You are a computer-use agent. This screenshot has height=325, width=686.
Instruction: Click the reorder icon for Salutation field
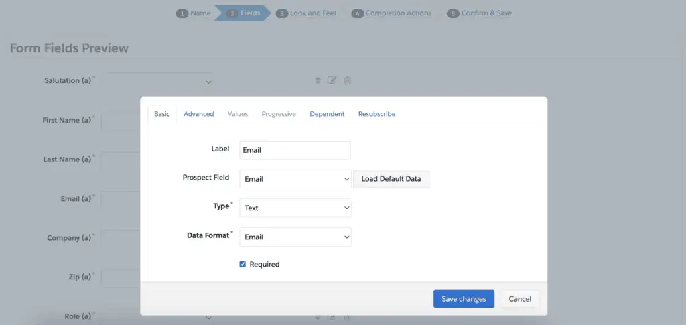(x=318, y=80)
